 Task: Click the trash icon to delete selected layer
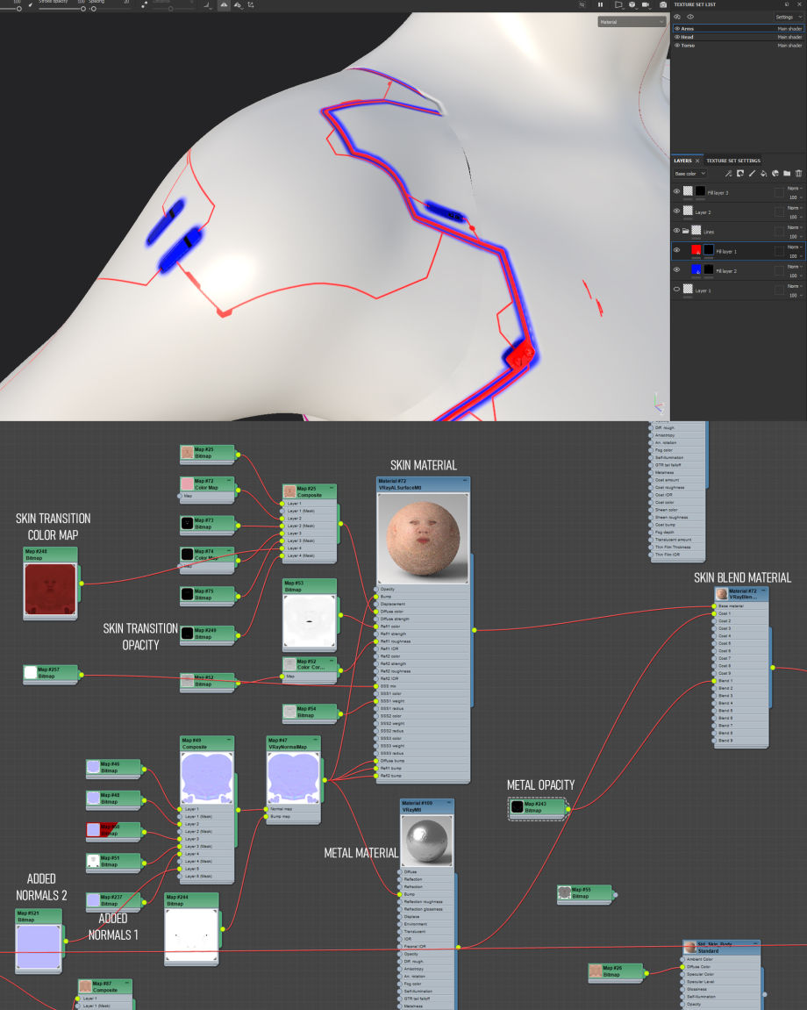[798, 173]
